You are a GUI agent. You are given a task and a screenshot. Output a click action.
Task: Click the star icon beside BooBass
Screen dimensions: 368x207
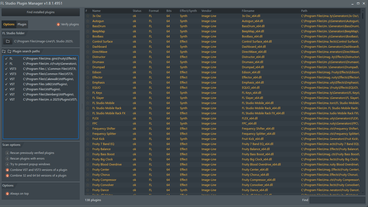click(88, 36)
